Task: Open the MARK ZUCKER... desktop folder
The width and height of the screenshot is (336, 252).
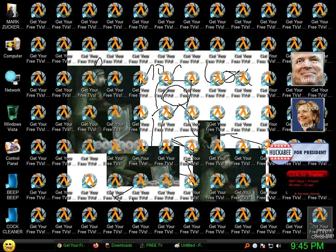Action: click(x=13, y=15)
